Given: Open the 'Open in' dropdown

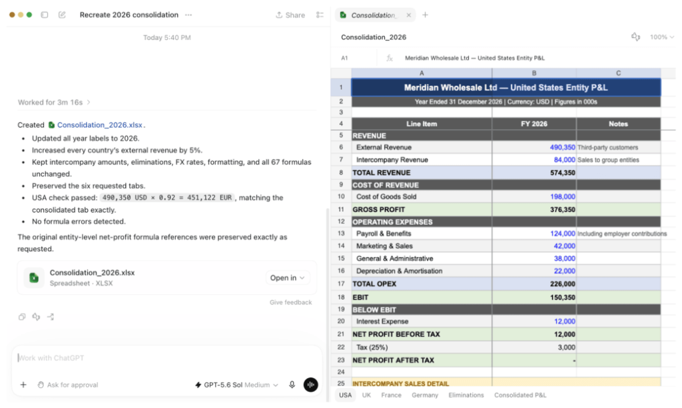Looking at the screenshot, I should (x=287, y=278).
